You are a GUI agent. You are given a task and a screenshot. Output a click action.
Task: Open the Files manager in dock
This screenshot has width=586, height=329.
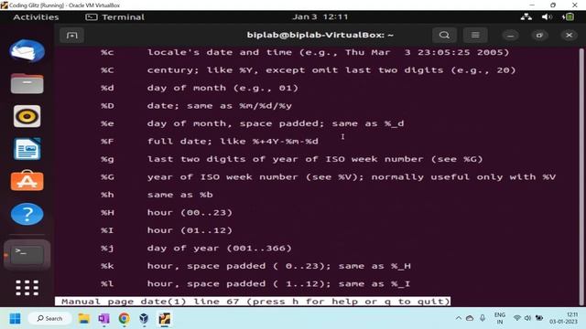(27, 83)
